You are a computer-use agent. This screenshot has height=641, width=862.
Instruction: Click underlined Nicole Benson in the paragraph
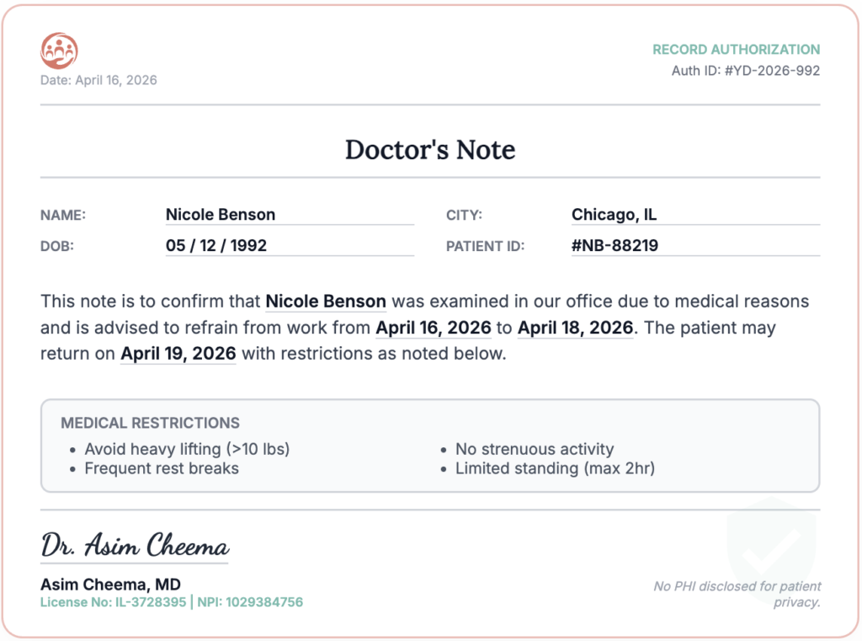click(326, 302)
